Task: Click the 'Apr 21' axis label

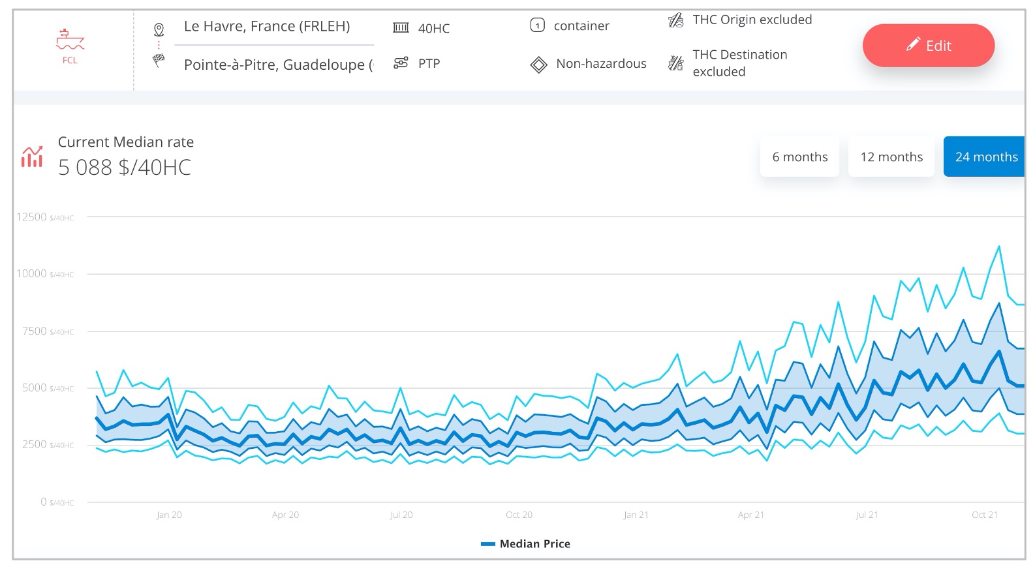Action: pyautogui.click(x=751, y=515)
